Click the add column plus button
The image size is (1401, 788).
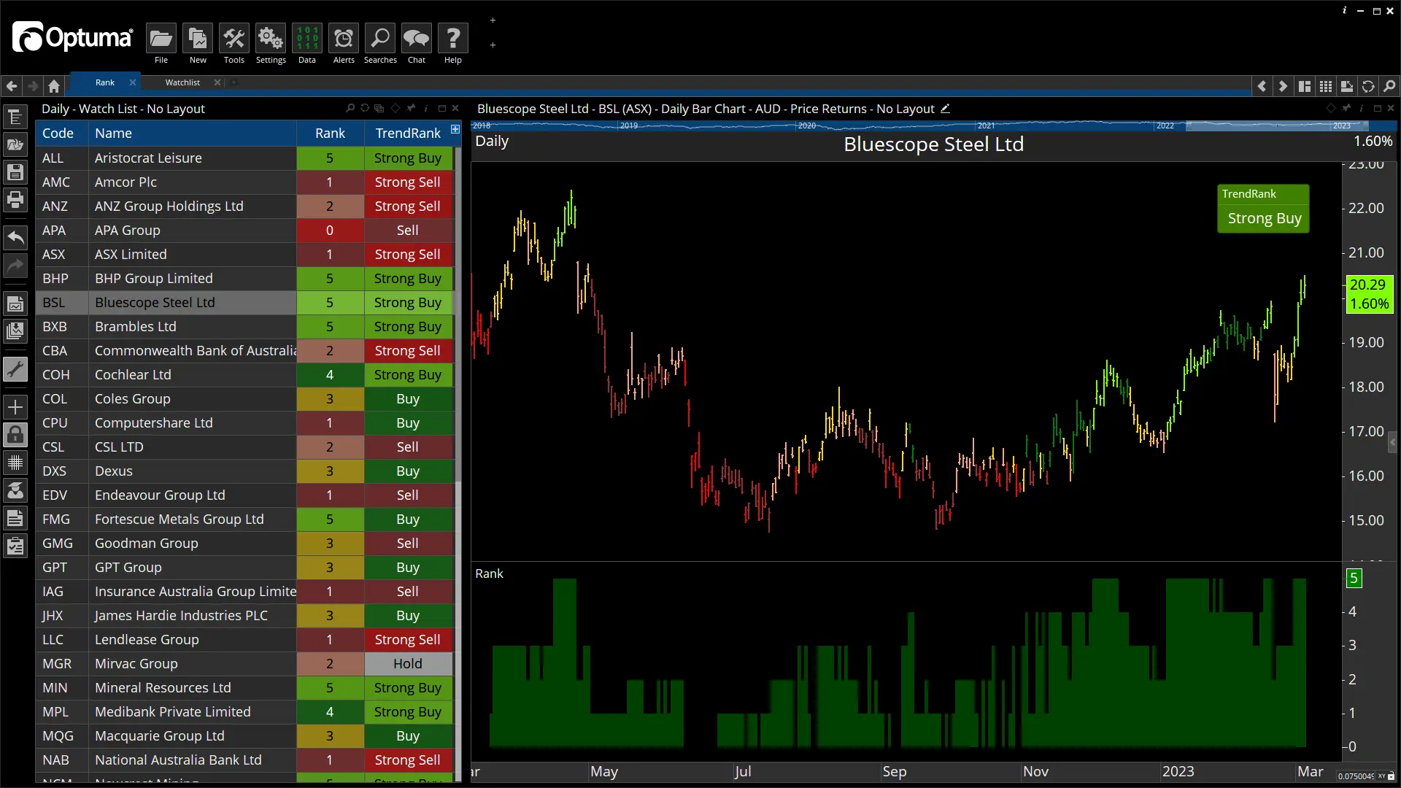[x=455, y=129]
